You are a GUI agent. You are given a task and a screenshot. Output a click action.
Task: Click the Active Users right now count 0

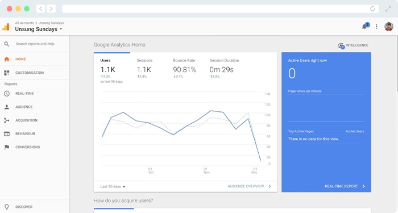[x=292, y=73]
